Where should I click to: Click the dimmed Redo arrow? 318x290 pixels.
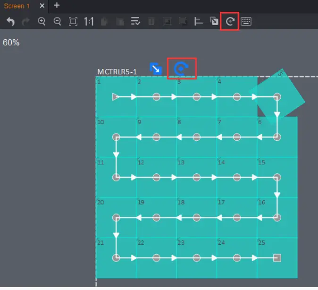(x=25, y=21)
